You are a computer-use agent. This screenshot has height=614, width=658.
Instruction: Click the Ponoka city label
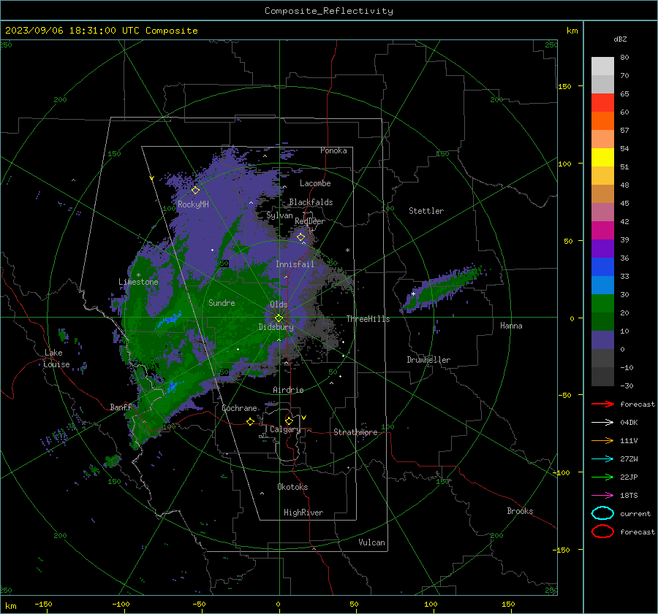click(333, 150)
